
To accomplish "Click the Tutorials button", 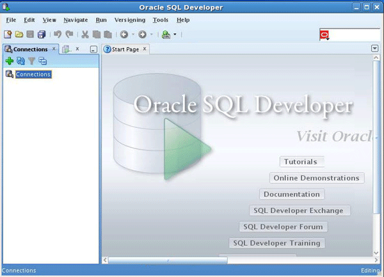I will click(x=302, y=162).
